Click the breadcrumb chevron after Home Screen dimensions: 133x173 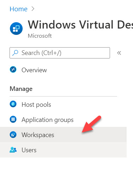(33, 9)
